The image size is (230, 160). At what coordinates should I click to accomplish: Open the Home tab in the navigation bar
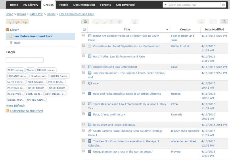click(x=14, y=5)
